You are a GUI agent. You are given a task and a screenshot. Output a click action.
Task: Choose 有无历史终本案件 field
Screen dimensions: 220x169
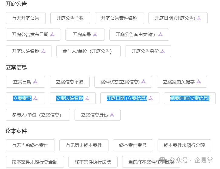point(84,145)
